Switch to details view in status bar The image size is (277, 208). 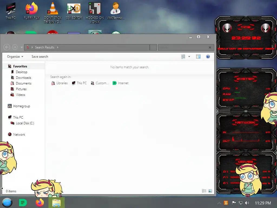204,191
